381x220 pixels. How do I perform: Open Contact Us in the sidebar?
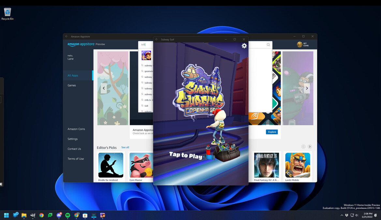[74, 149]
